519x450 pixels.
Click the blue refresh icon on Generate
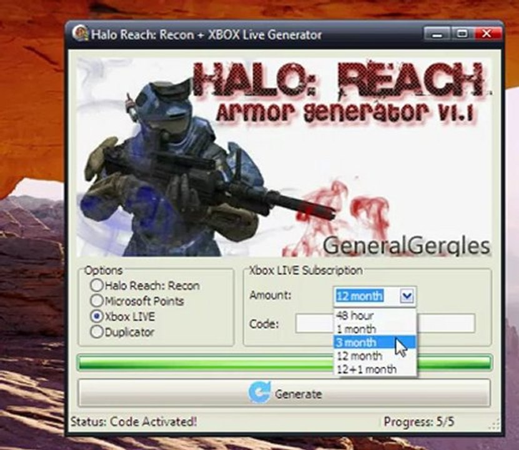click(x=259, y=392)
